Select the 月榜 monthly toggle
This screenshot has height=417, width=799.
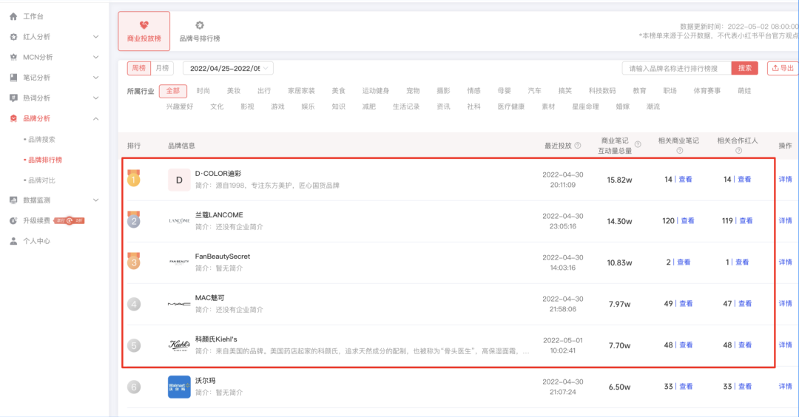click(162, 68)
